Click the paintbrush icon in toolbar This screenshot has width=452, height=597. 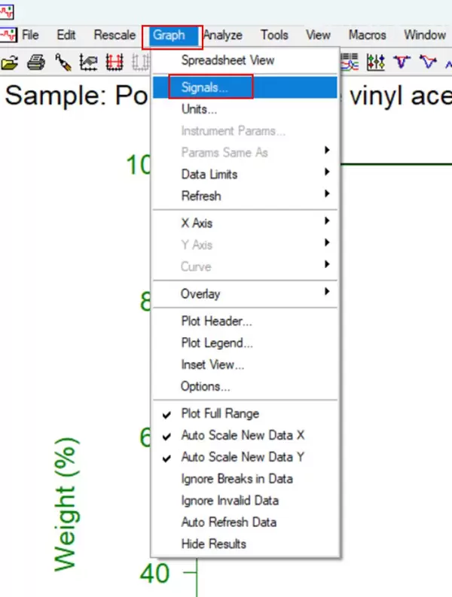63,62
